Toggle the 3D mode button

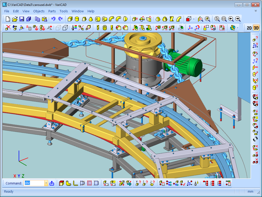pyautogui.click(x=256, y=28)
